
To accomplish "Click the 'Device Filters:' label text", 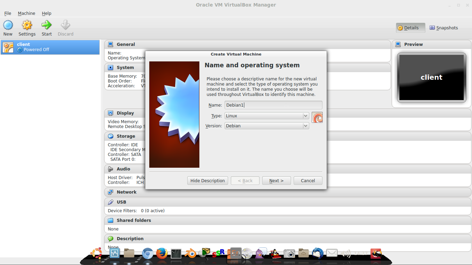I will (x=122, y=211).
